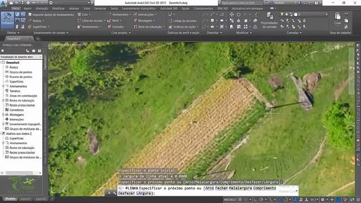Select the Mirror tool in Modificar panel
Viewport: 361px width, 203px height.
[x=239, y=21]
